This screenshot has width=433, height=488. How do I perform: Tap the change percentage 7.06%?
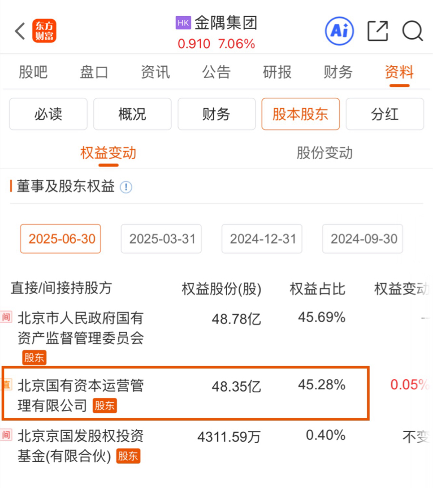click(236, 44)
